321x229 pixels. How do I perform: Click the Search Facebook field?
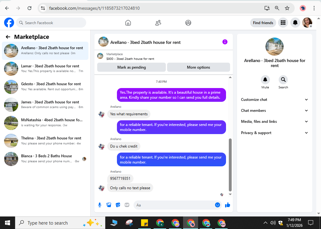(51, 23)
